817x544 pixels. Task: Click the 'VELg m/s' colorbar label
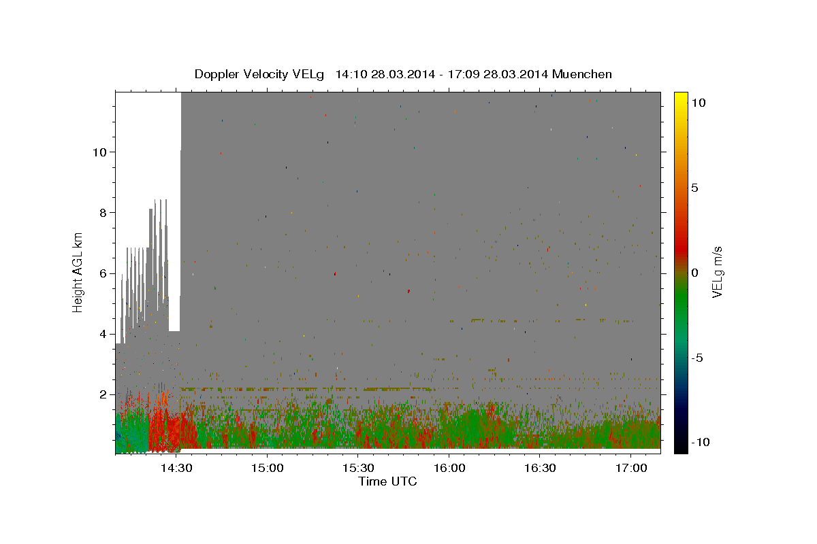(x=717, y=272)
